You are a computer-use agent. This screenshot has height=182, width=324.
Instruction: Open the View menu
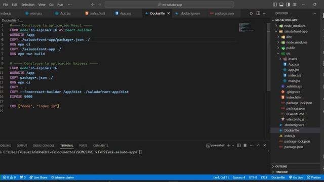coord(42,5)
